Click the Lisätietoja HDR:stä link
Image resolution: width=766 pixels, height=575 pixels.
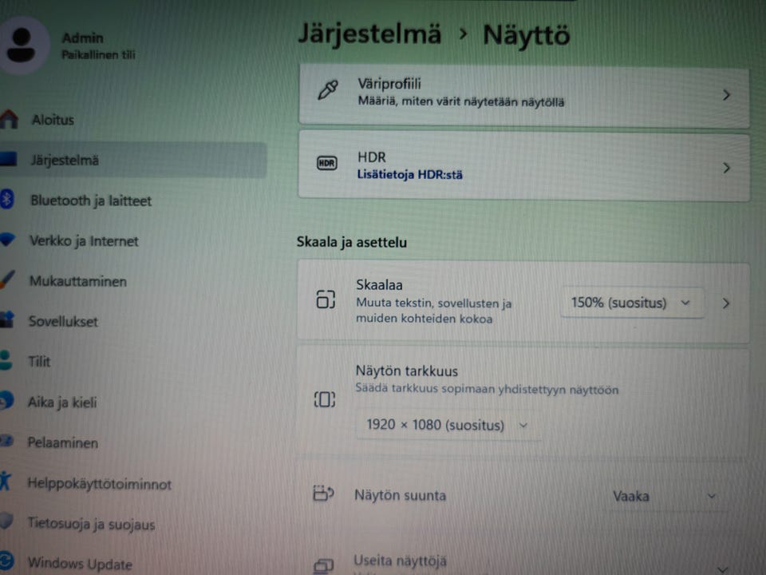point(409,175)
